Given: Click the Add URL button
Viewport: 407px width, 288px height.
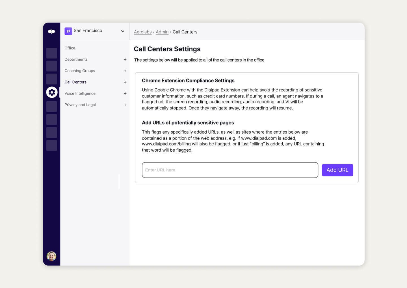Looking at the screenshot, I should tap(337, 170).
